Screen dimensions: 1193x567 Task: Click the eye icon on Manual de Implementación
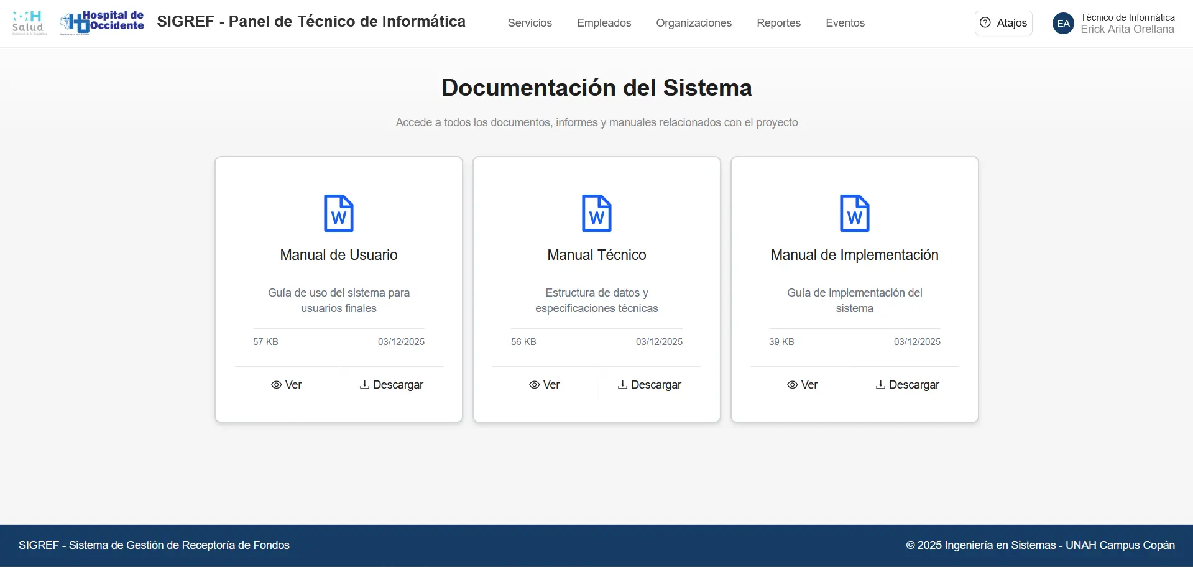(x=791, y=385)
